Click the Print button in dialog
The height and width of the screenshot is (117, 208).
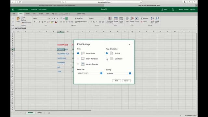(x=116, y=81)
